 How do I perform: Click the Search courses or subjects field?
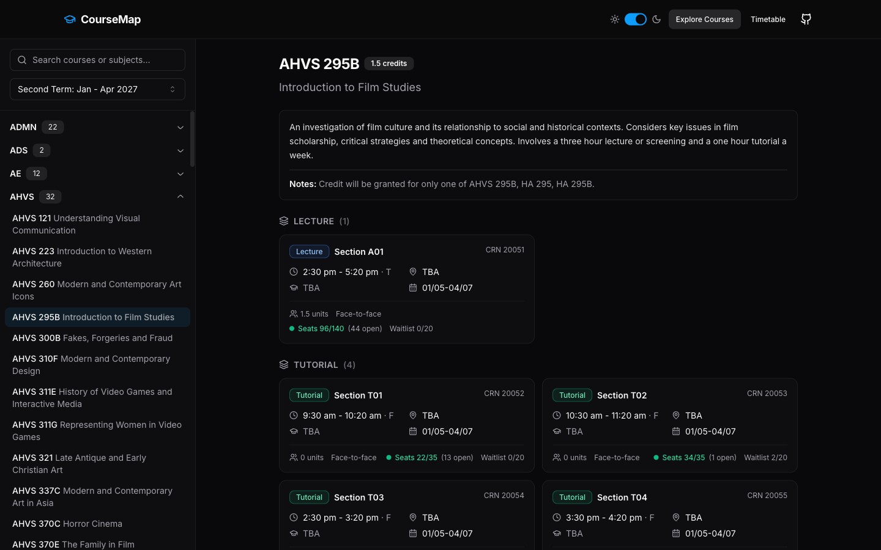(x=97, y=60)
